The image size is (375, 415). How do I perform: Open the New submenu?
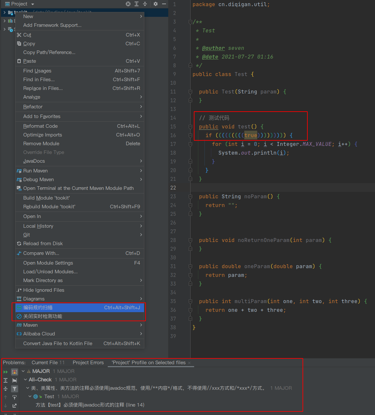click(x=80, y=16)
